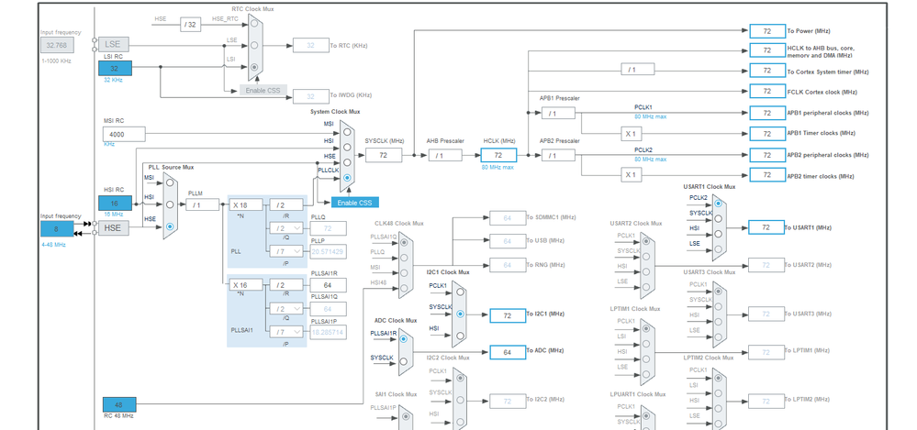
Task: Open the APB1 Prescaler dropdown
Action: click(558, 114)
